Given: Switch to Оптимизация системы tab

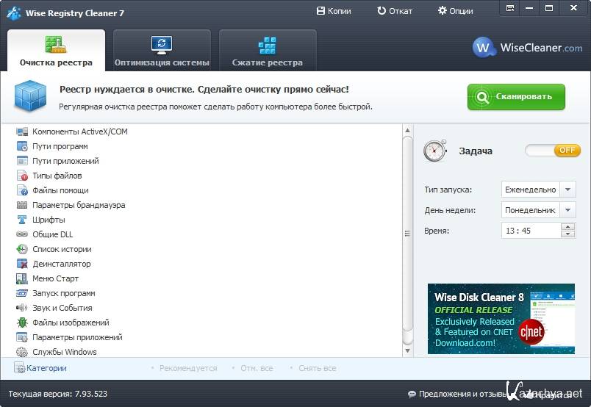Looking at the screenshot, I should pyautogui.click(x=162, y=50).
